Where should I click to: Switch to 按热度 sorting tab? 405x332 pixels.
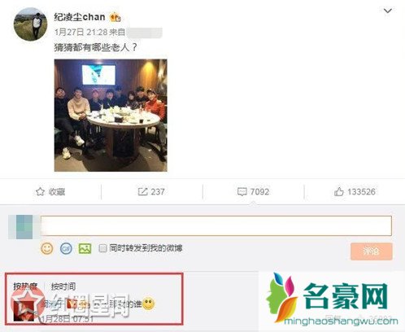click(25, 286)
